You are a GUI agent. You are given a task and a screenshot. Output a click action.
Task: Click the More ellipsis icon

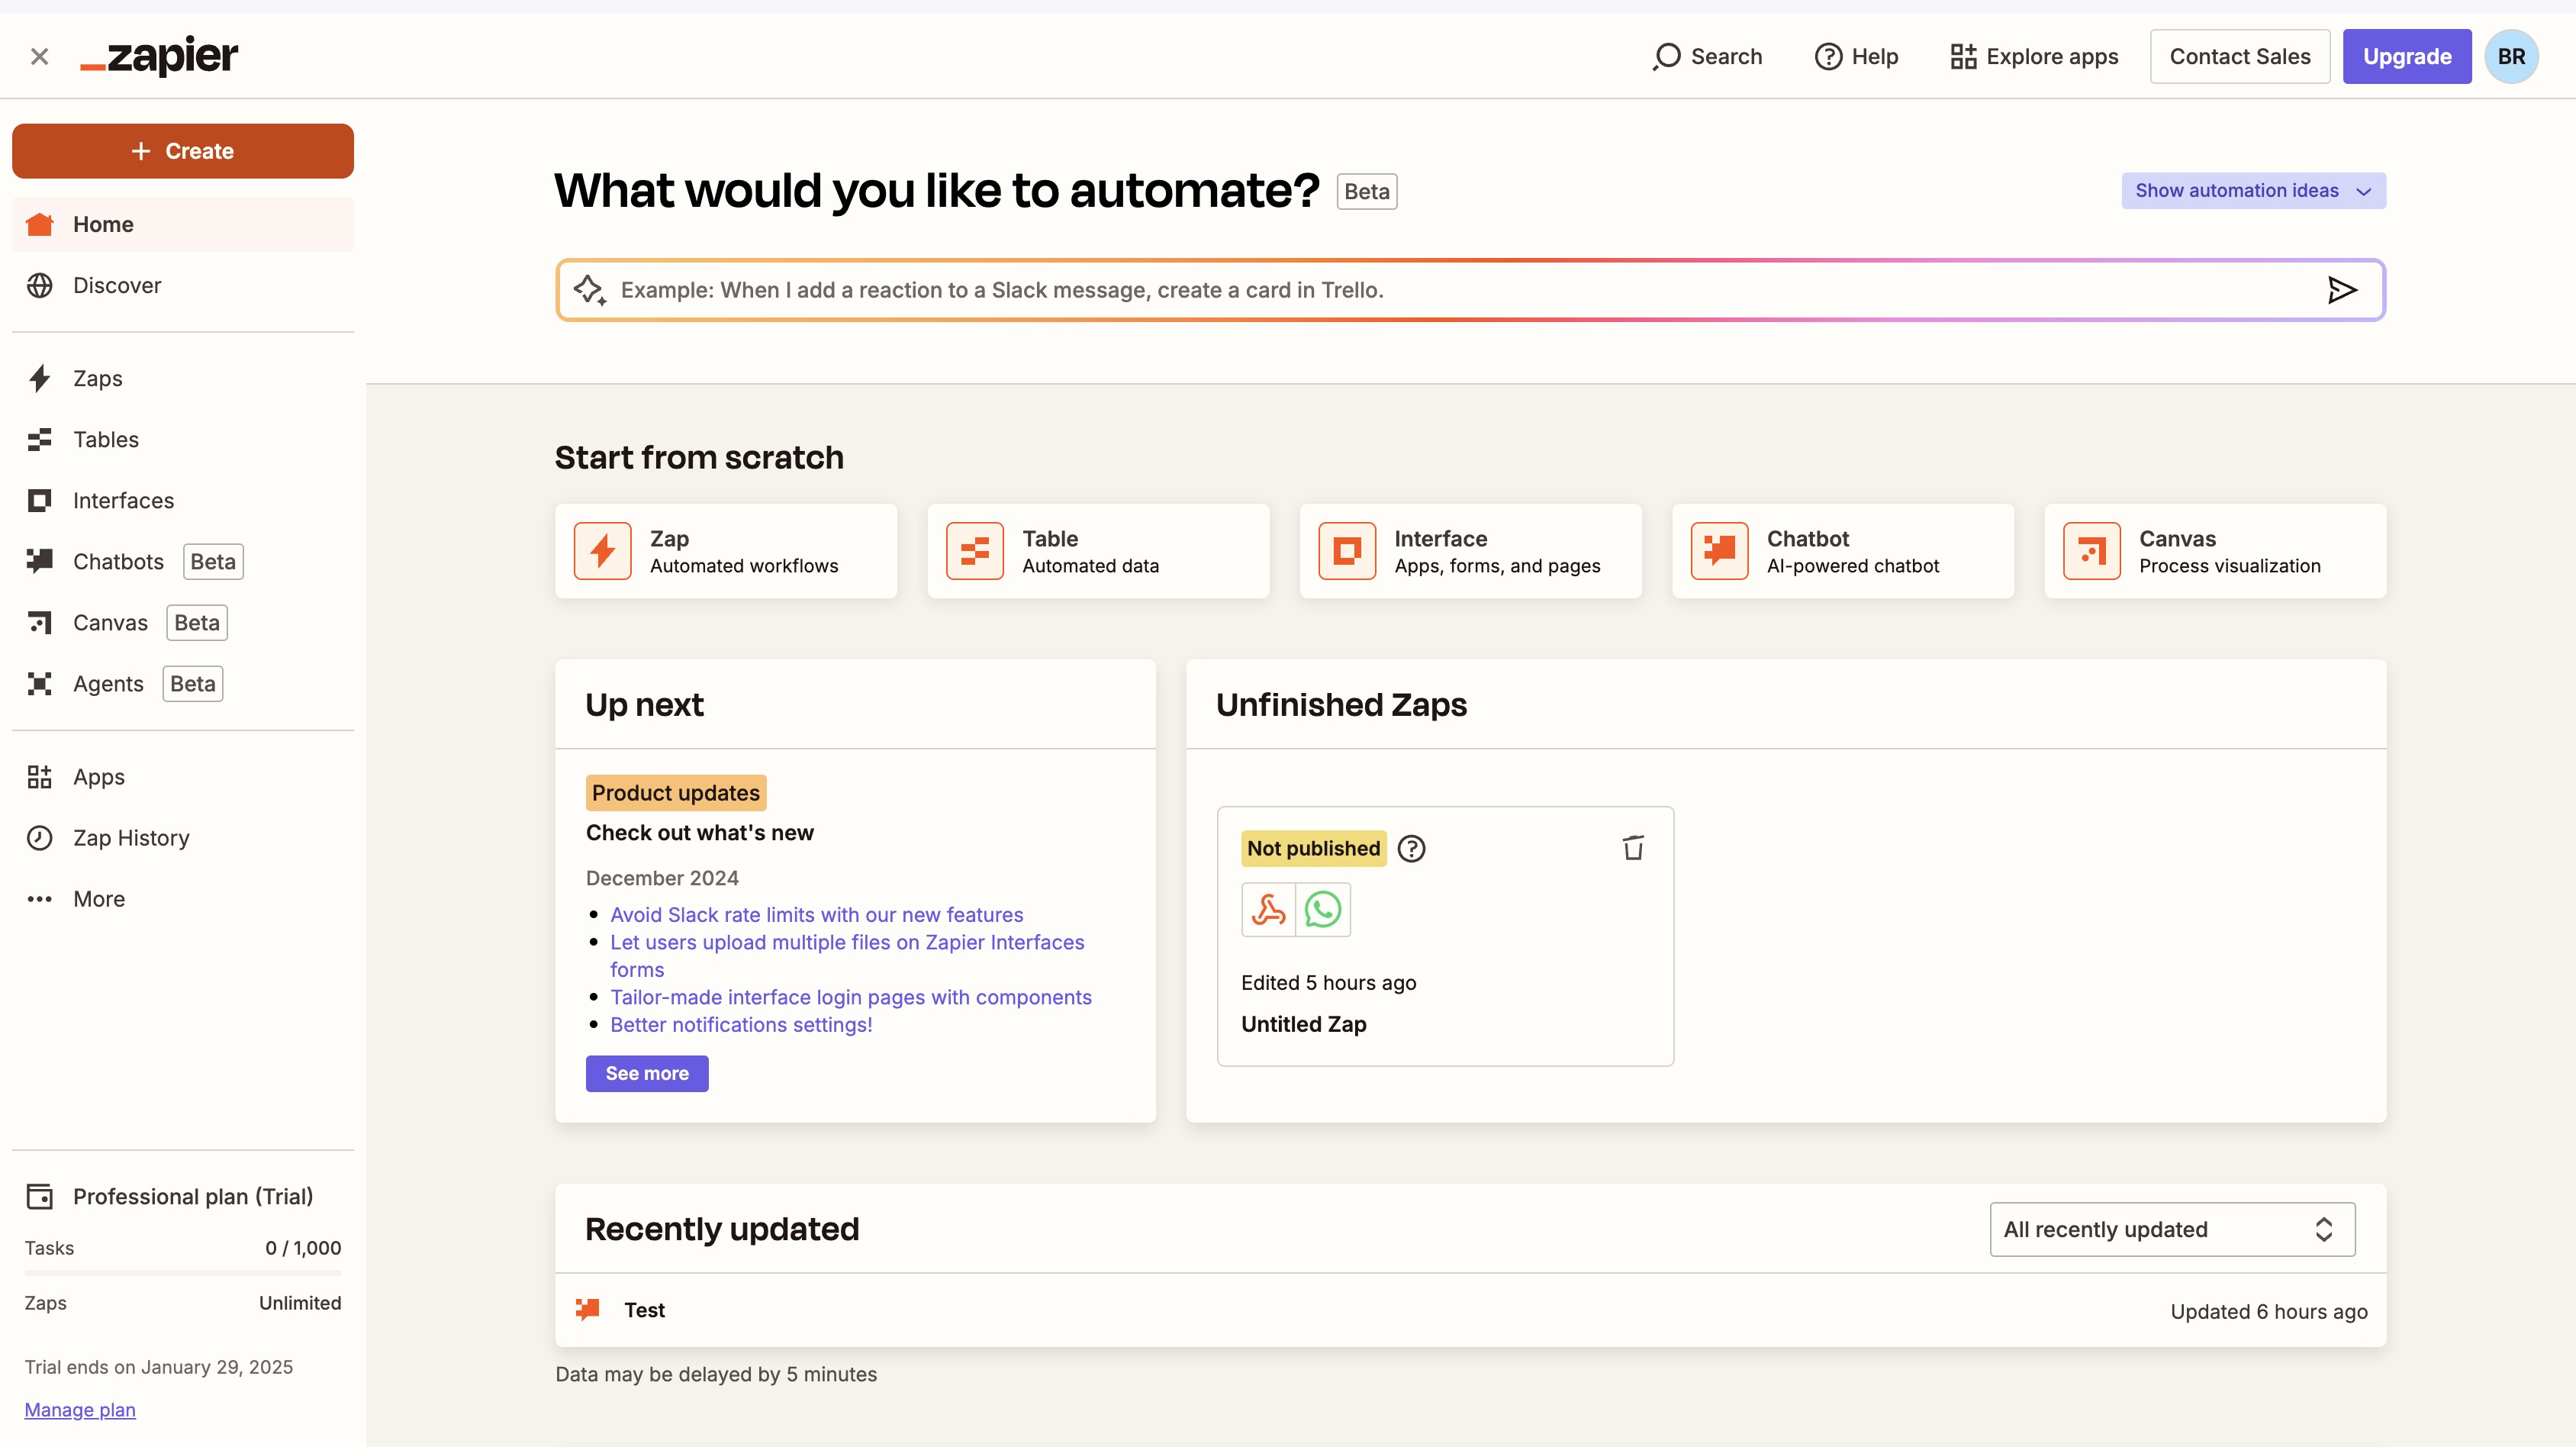pos(39,899)
